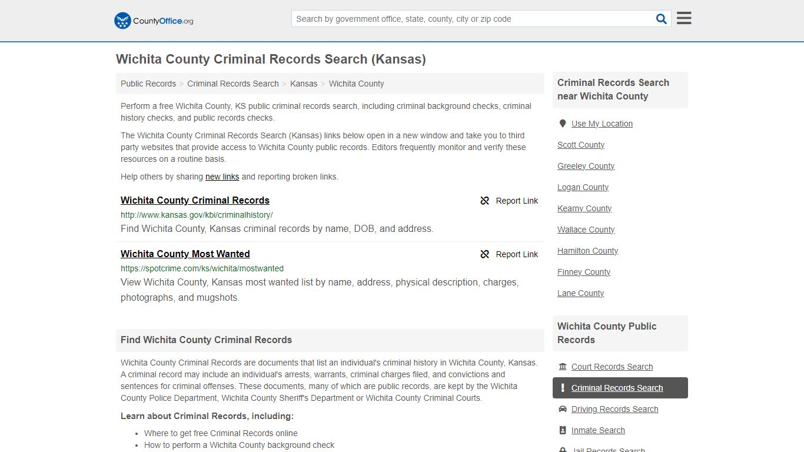
Task: Click the exclamation icon beside Criminal Records Search
Action: (563, 388)
